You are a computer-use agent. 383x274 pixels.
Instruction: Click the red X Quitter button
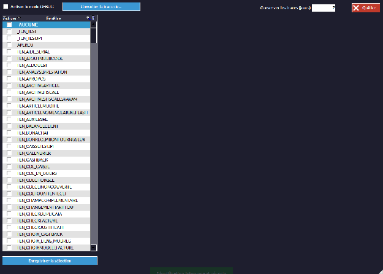click(365, 8)
